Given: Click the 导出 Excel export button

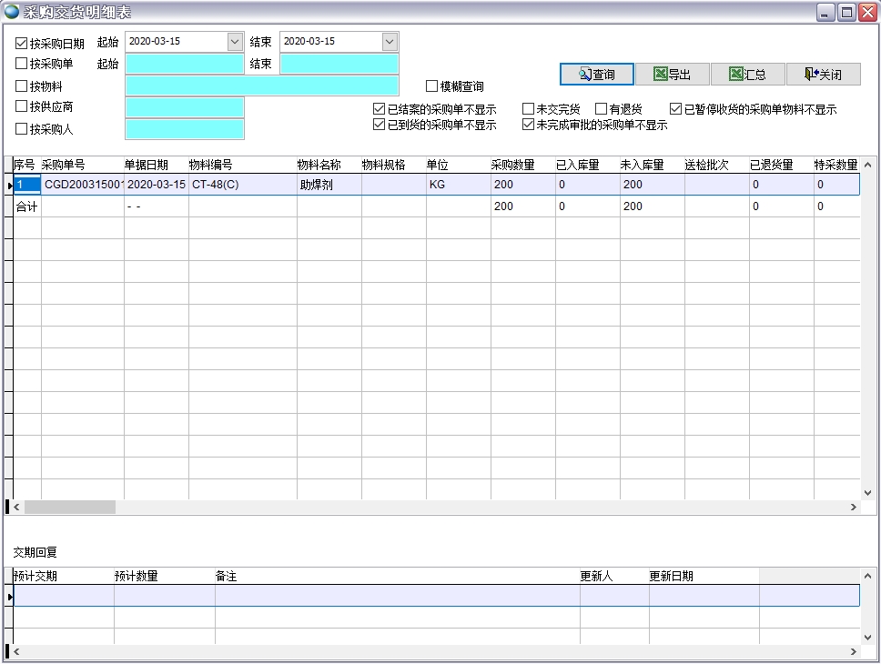Looking at the screenshot, I should 672,75.
